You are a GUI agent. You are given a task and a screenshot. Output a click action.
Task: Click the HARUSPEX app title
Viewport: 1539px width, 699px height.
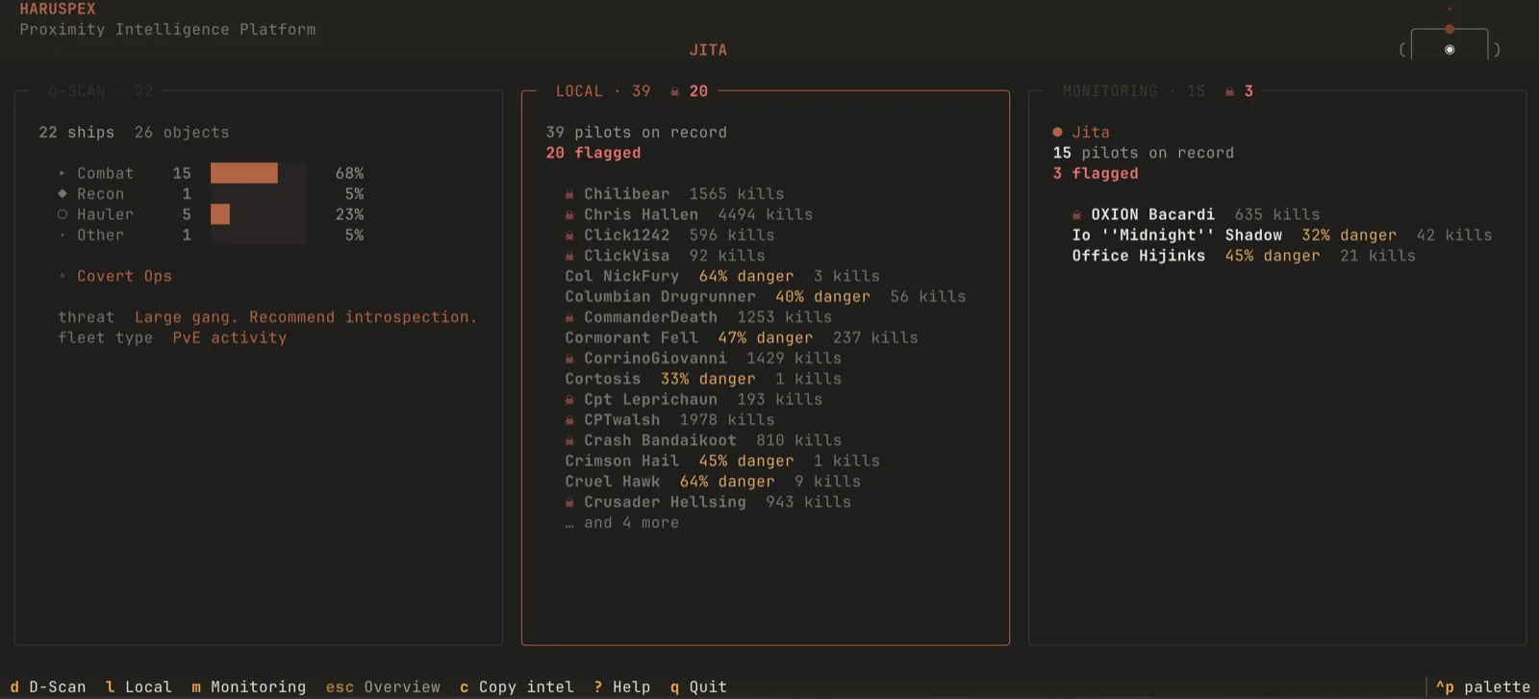(x=58, y=9)
